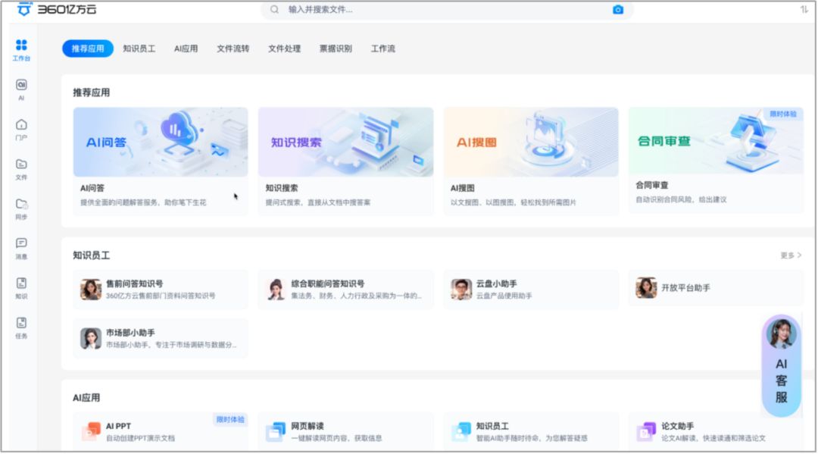Switch to the 票据识别 tab
818x454 pixels.
pos(336,49)
